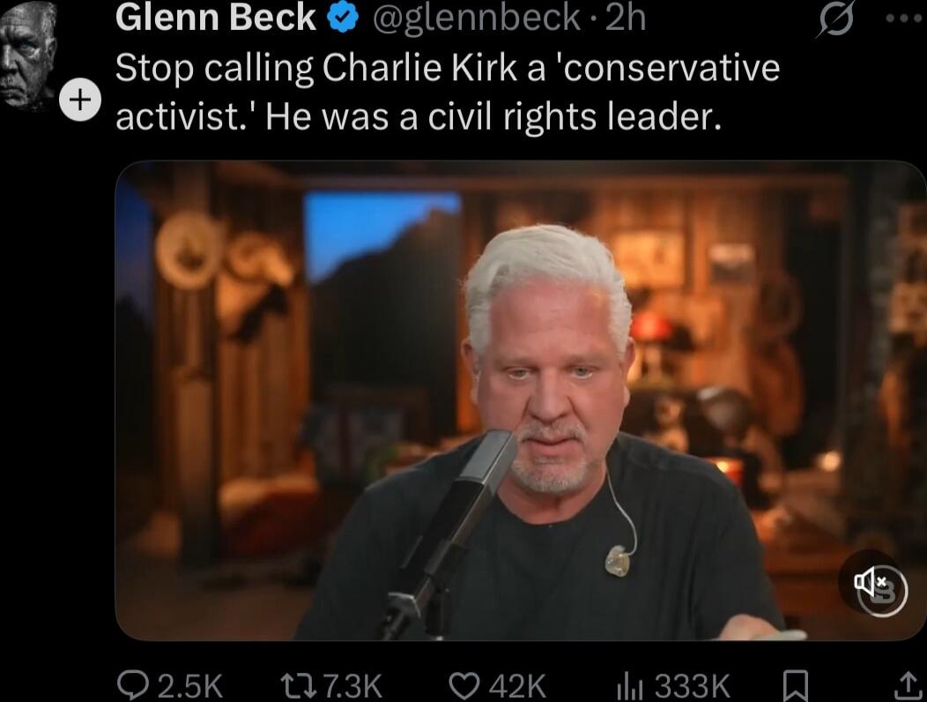Follow via the plus button on avatar

pyautogui.click(x=80, y=100)
